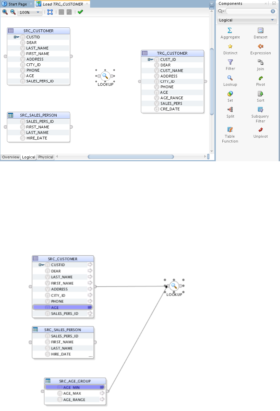Select the Join component
The width and height of the screenshot is (280, 411).
point(260,65)
